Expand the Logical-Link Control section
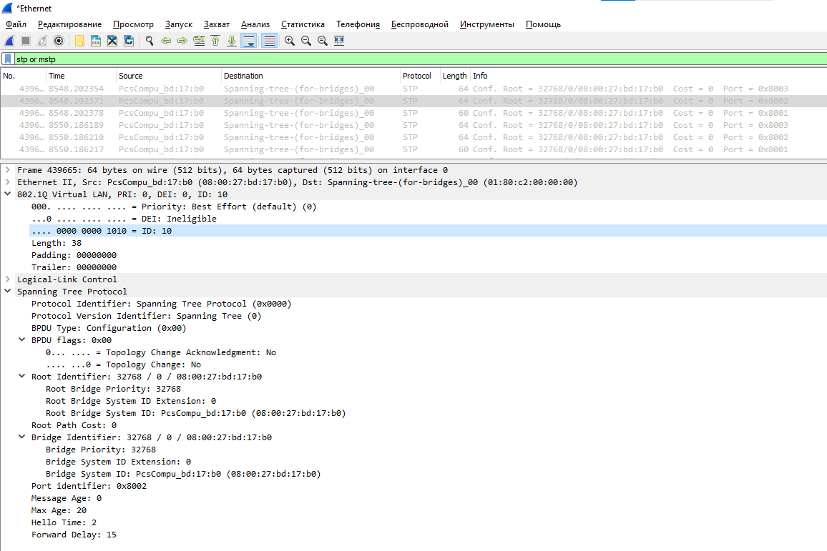The image size is (827, 551). coord(8,279)
